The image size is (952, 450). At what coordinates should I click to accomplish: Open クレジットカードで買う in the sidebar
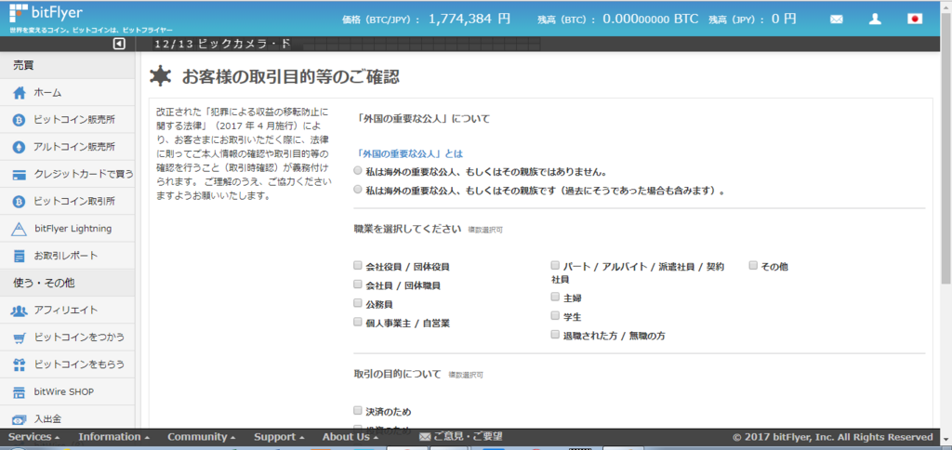click(67, 174)
